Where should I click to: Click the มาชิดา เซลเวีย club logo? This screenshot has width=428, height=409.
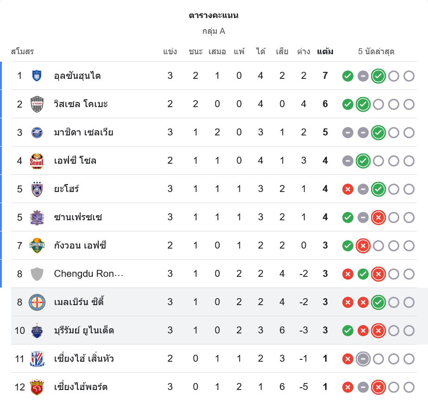[x=37, y=133]
